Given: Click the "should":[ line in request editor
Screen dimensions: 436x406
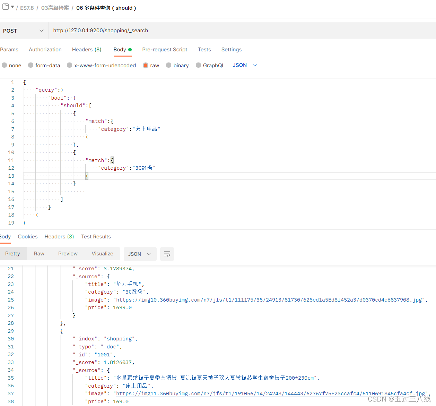Looking at the screenshot, I should [76, 105].
